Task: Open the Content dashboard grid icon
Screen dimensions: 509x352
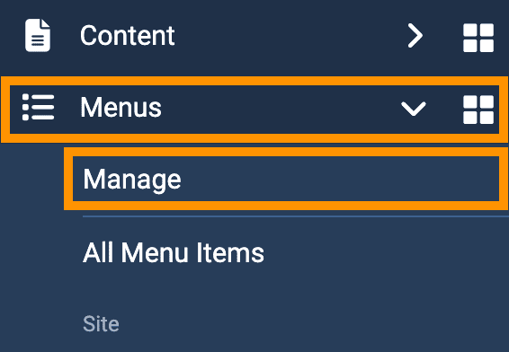Action: 478,38
